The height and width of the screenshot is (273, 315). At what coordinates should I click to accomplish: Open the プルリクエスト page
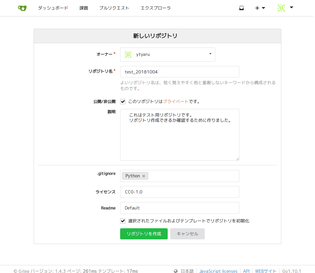[114, 8]
